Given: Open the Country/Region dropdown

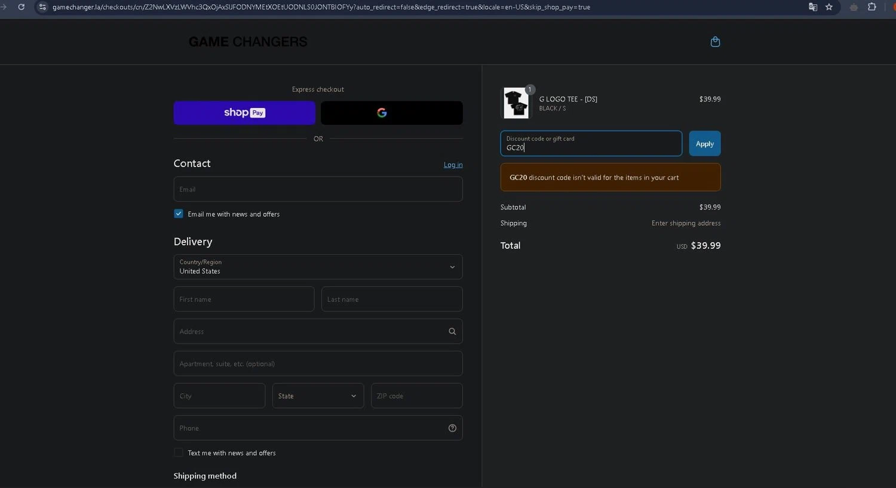Looking at the screenshot, I should [x=318, y=267].
